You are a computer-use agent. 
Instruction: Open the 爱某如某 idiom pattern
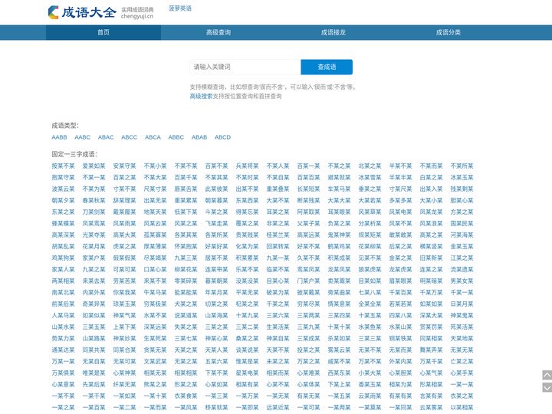tap(94, 166)
